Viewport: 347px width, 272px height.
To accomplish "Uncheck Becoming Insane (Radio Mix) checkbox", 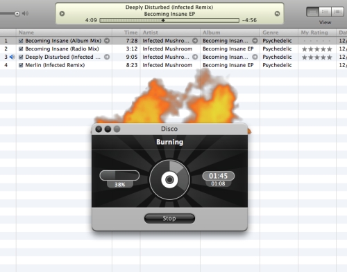I will click(21, 49).
